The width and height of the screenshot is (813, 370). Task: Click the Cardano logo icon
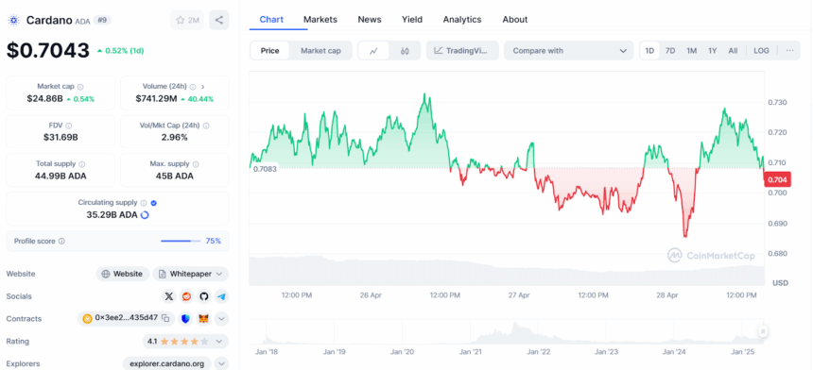tap(13, 20)
